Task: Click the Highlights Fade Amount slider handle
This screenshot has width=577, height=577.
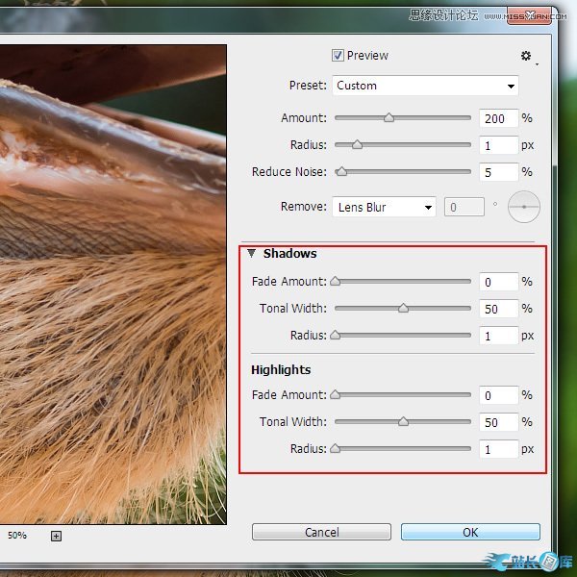Action: point(335,395)
